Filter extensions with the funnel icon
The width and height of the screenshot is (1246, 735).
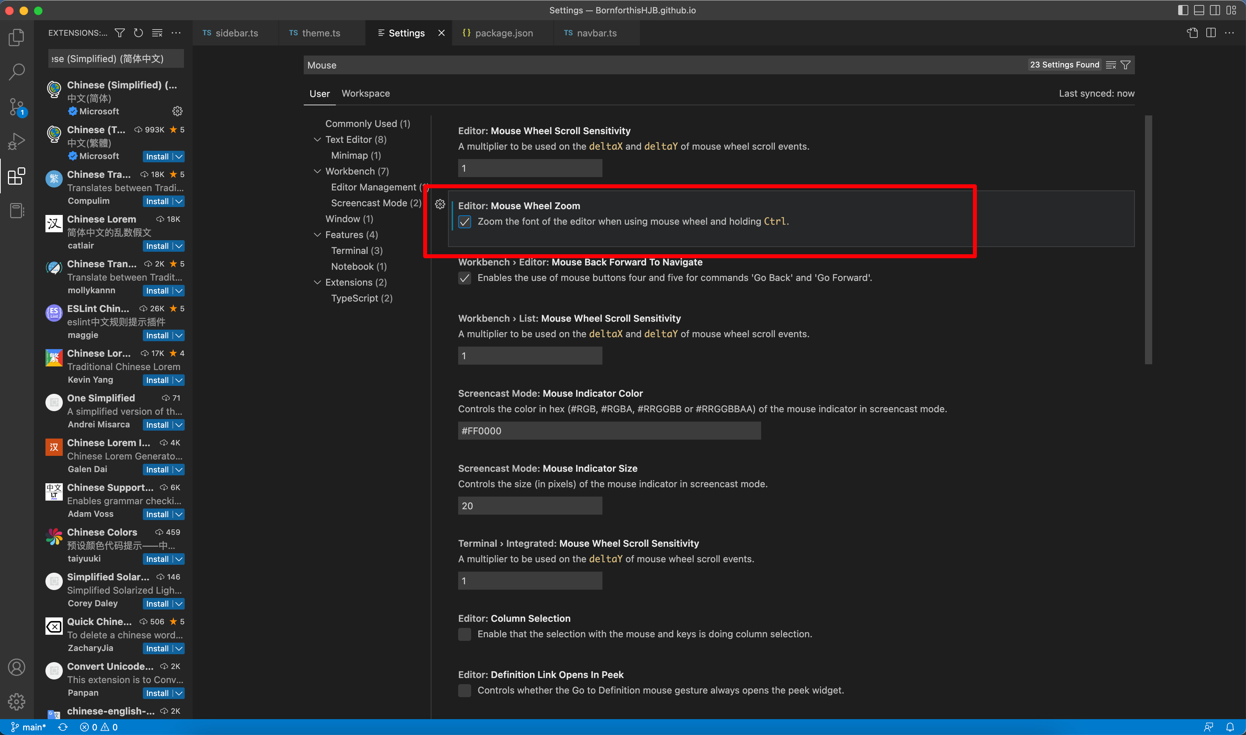[x=119, y=33]
